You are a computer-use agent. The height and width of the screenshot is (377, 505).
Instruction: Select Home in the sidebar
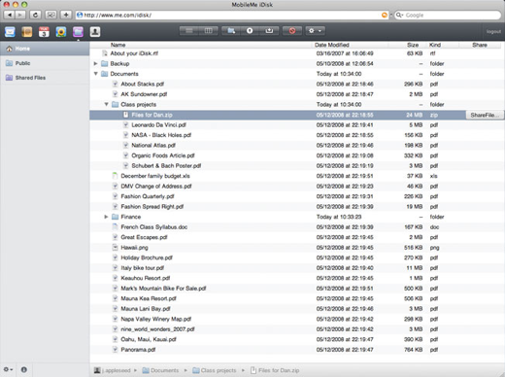pyautogui.click(x=45, y=49)
